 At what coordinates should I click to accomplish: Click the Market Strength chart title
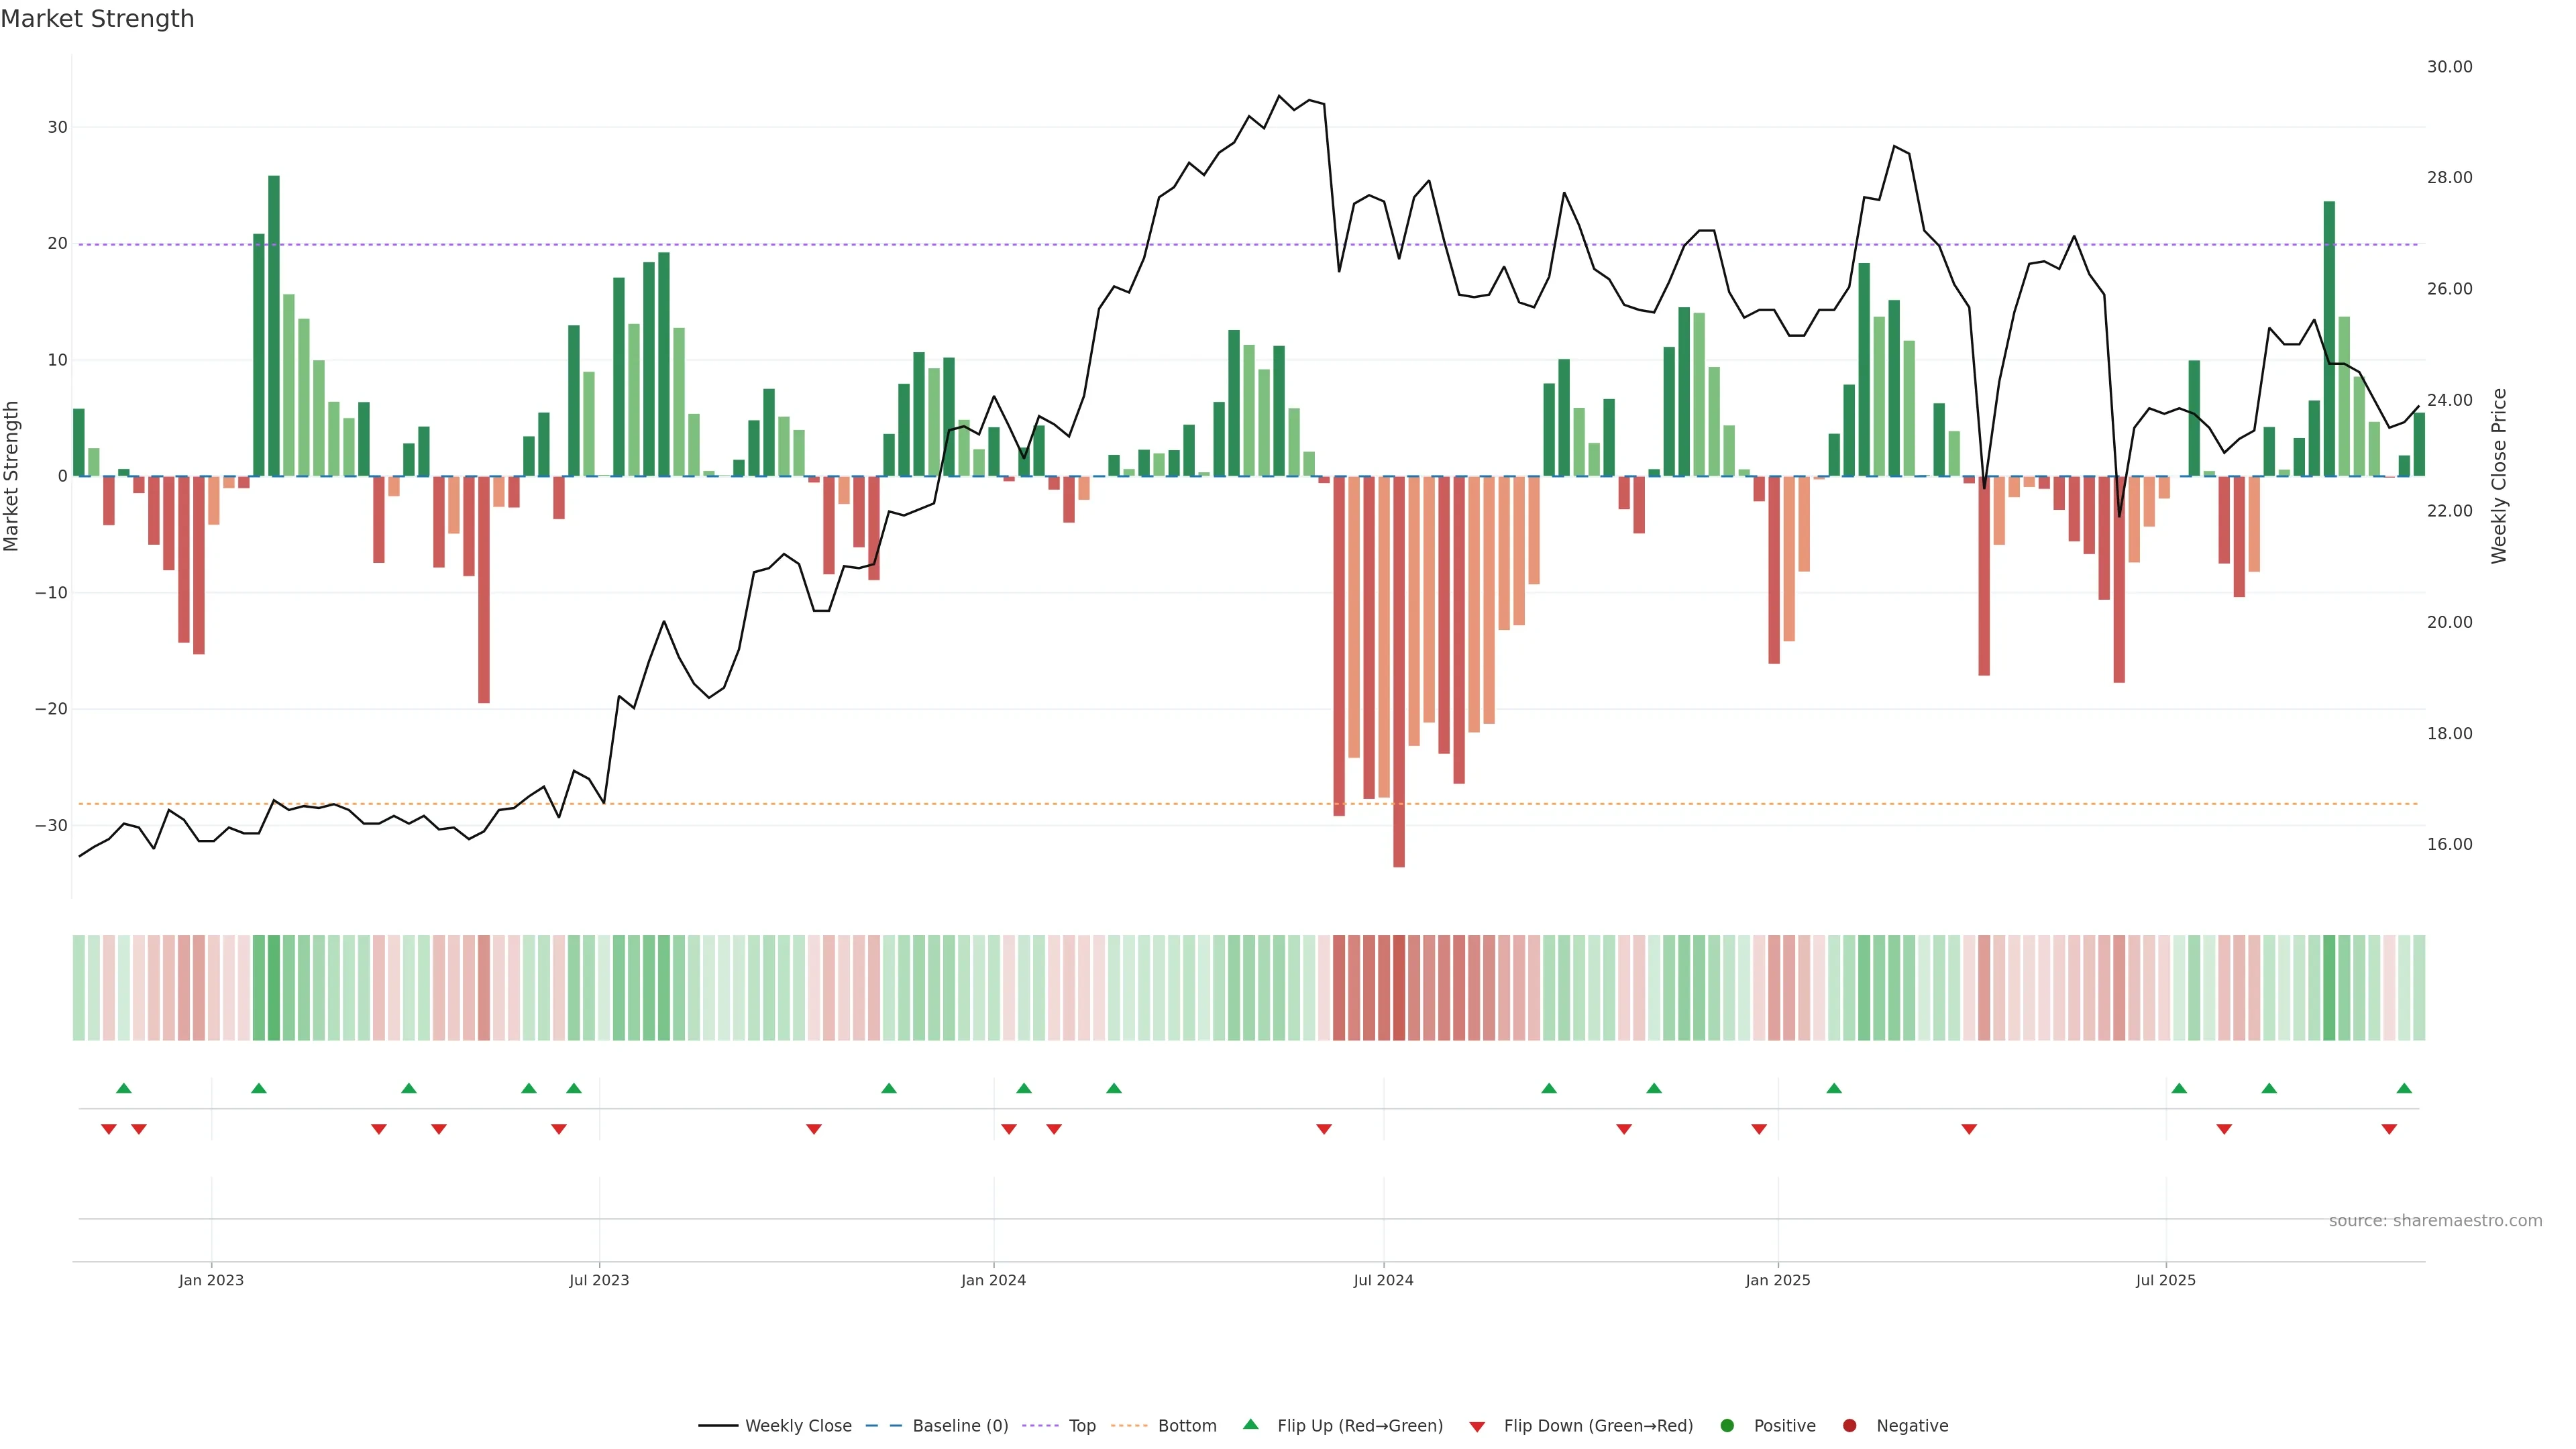97,19
